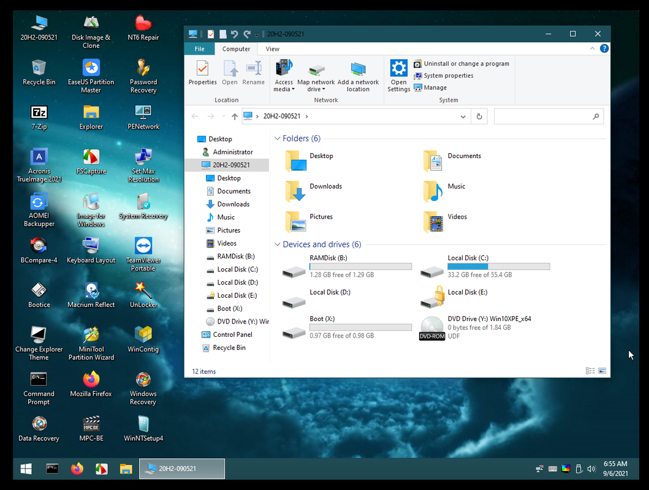Screen dimensions: 649x490
Task: Click Add a network location
Action: tap(358, 77)
